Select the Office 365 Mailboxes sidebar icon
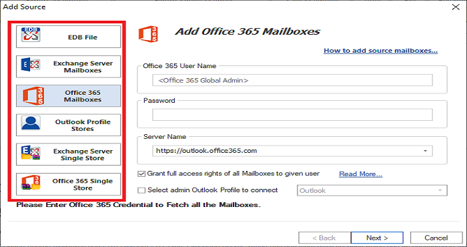The width and height of the screenshot is (467, 247). (x=33, y=95)
